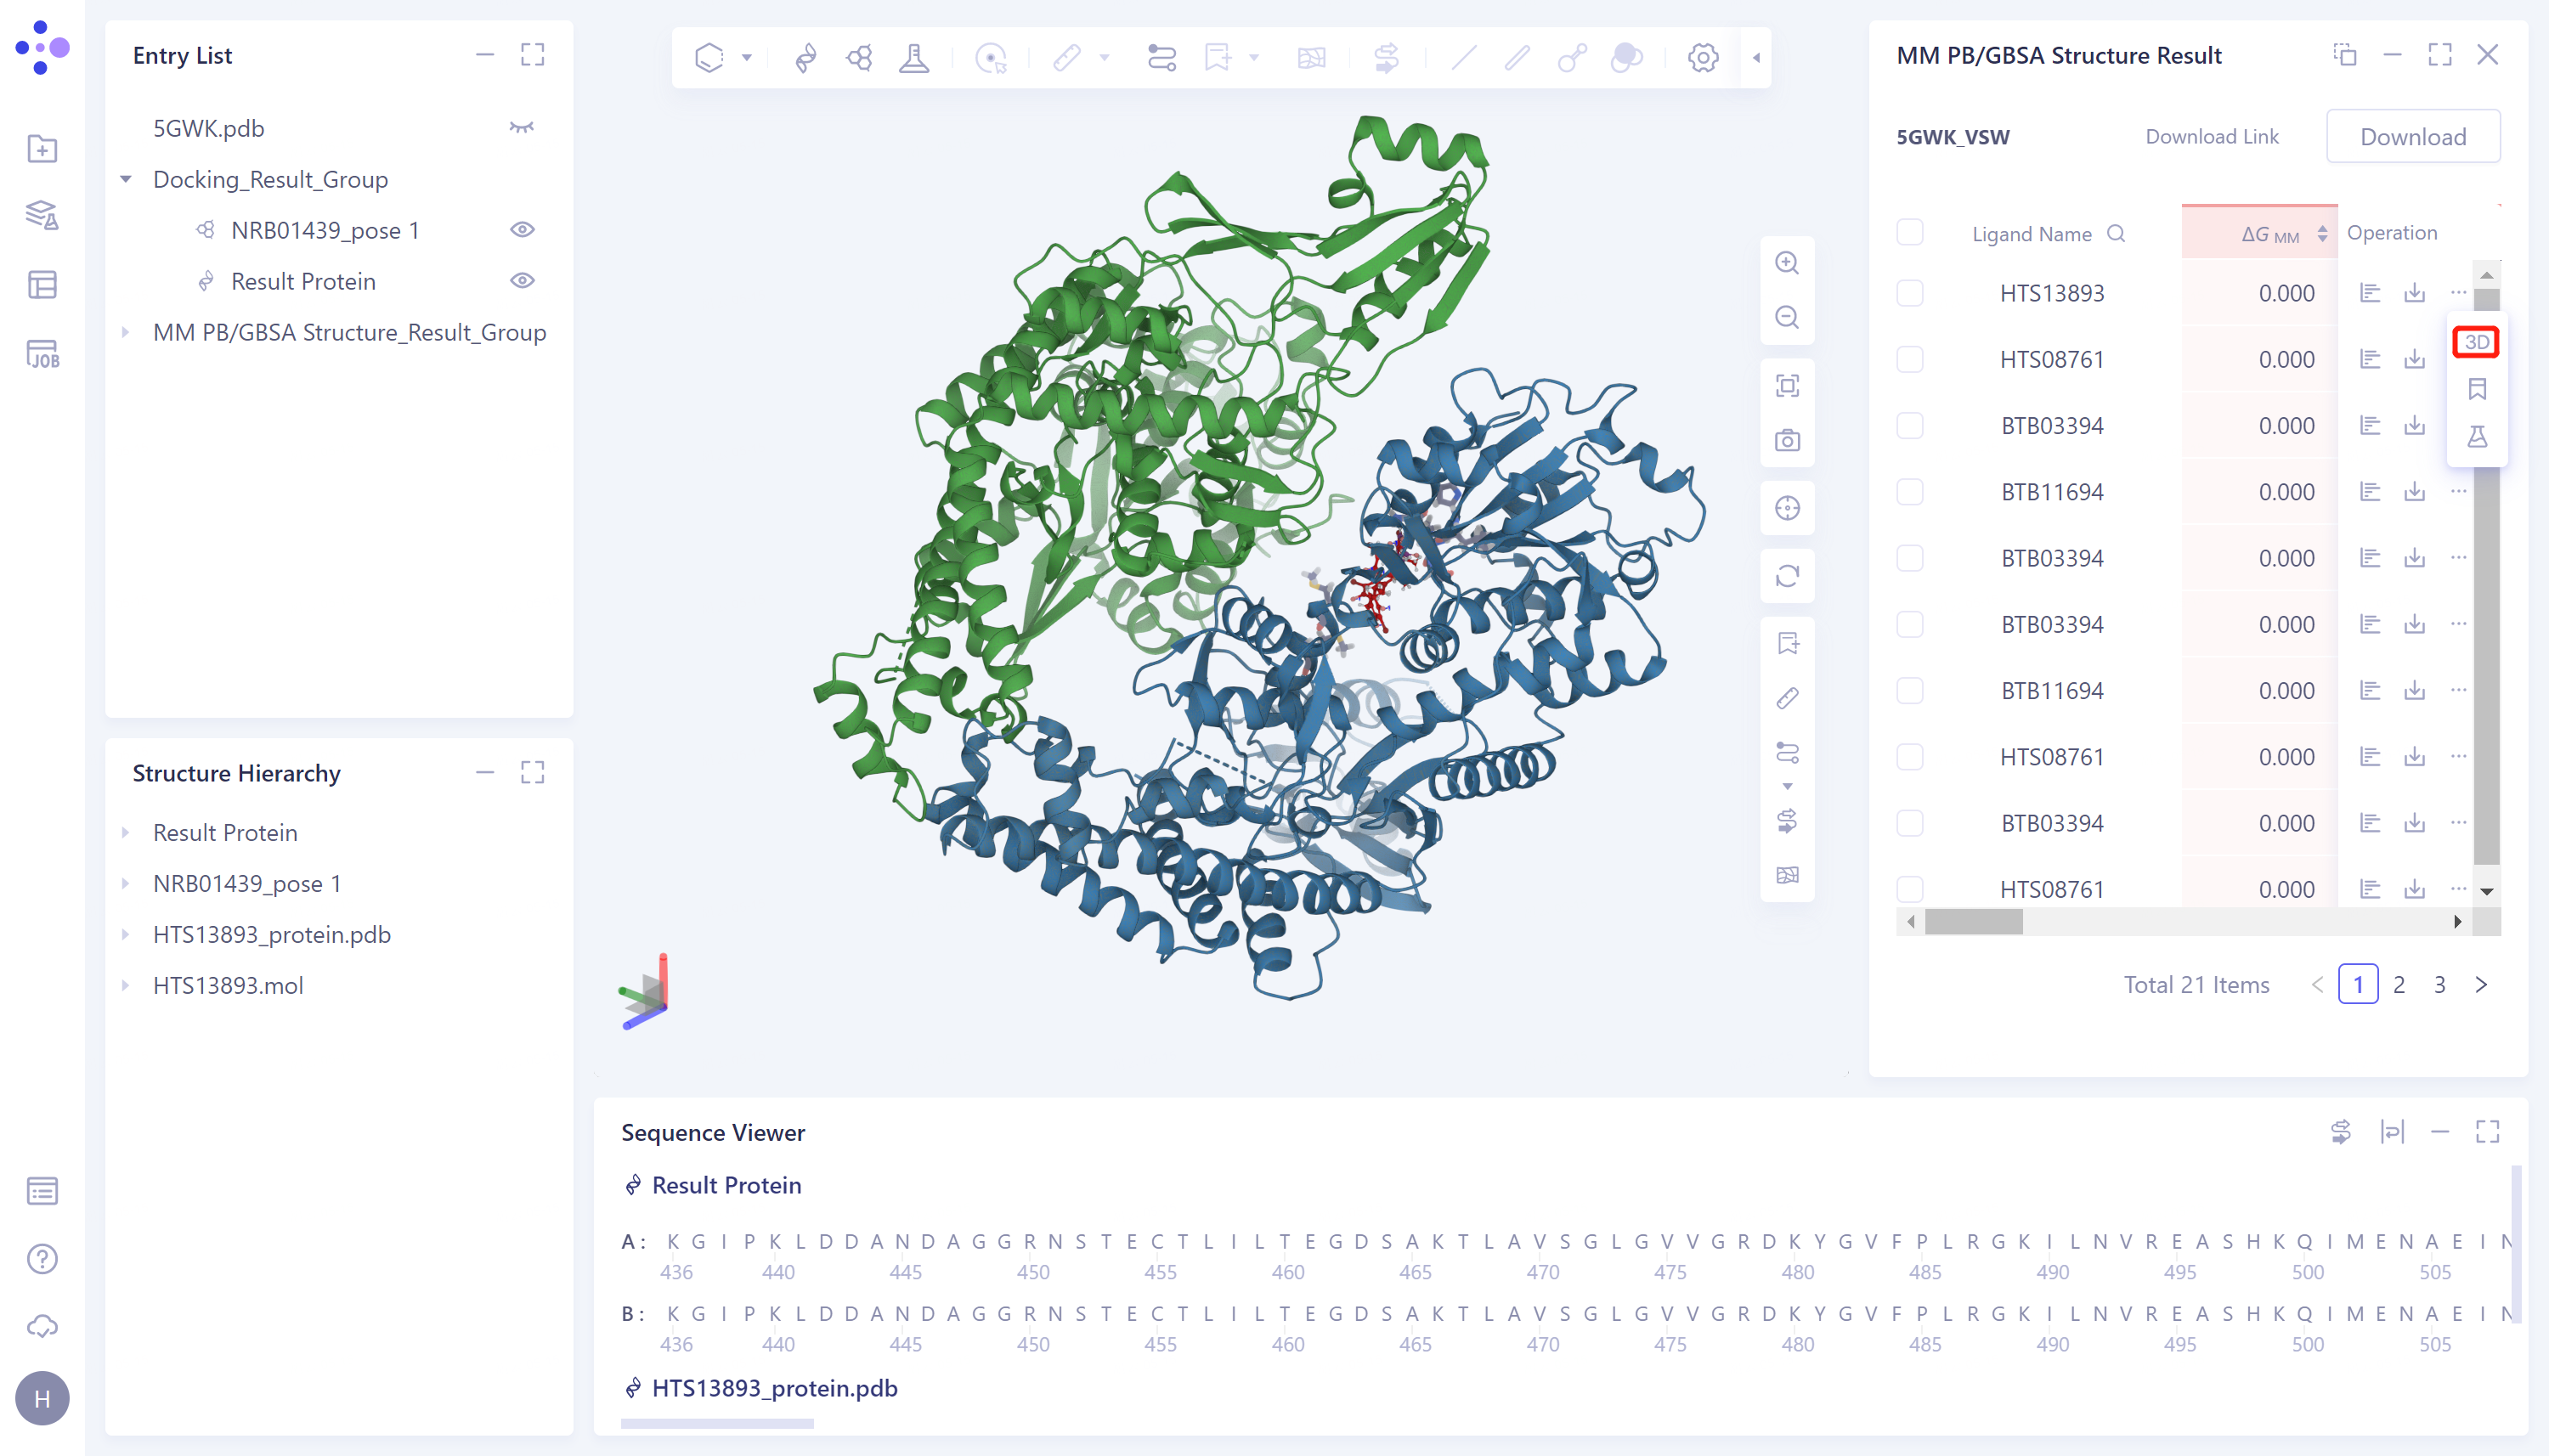This screenshot has width=2549, height=1456.
Task: Click the align sequences icon in Sequence Viewer
Action: pos(2392,1132)
